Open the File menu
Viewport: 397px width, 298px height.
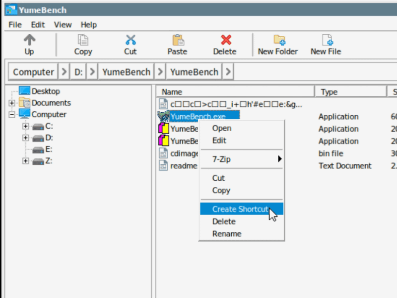coord(15,24)
